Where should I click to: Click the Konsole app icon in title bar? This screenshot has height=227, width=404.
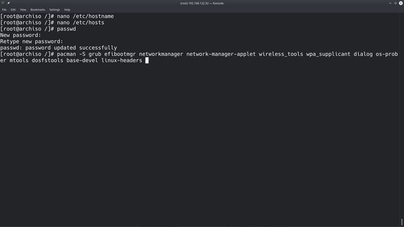3,3
